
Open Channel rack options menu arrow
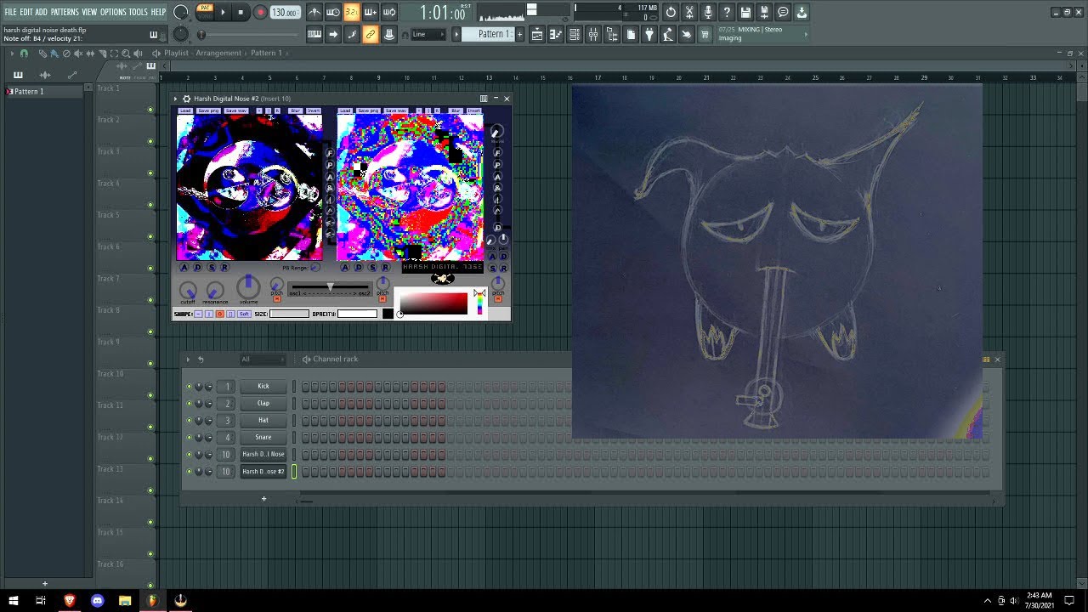pyautogui.click(x=188, y=359)
